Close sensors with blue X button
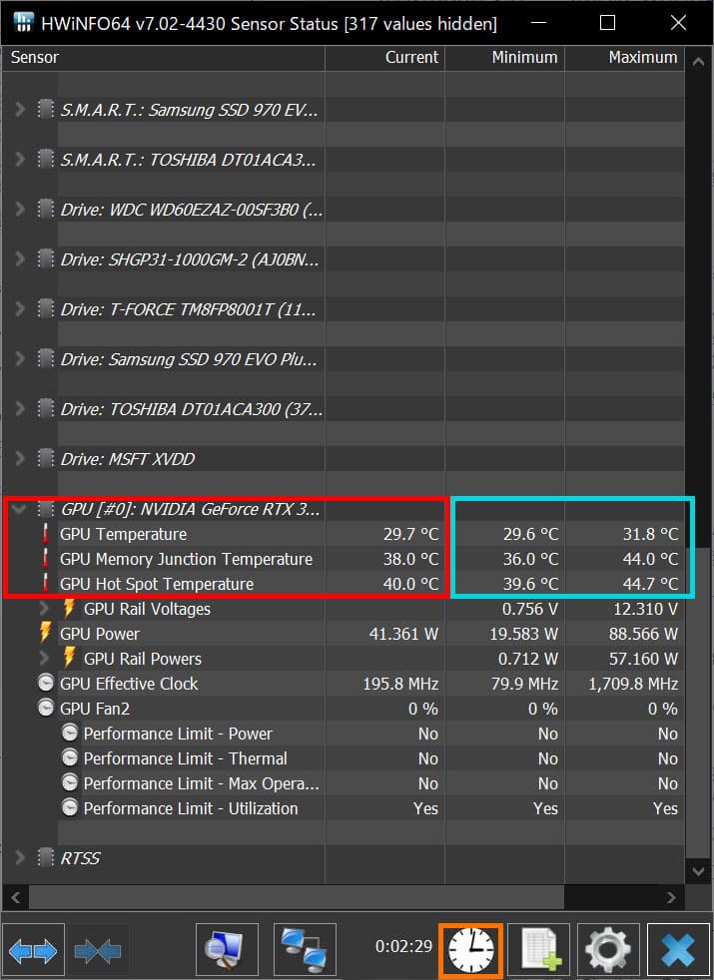The height and width of the screenshot is (980, 714). 678,951
